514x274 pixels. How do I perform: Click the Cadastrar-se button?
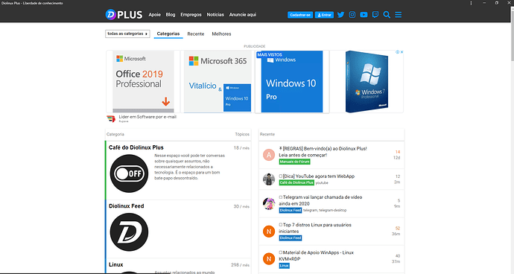[x=300, y=15]
